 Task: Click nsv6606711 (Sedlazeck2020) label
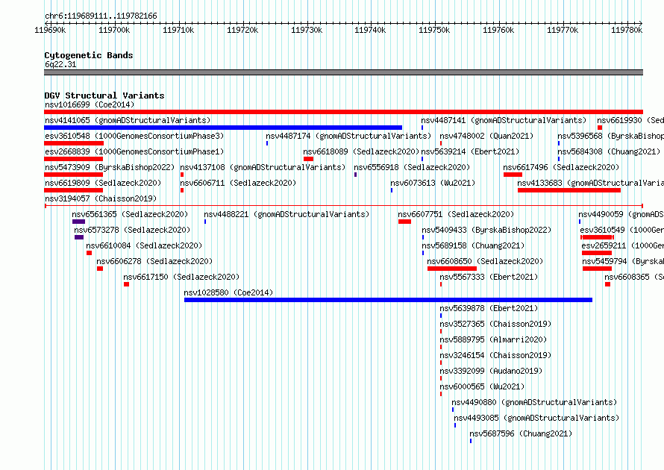point(238,183)
